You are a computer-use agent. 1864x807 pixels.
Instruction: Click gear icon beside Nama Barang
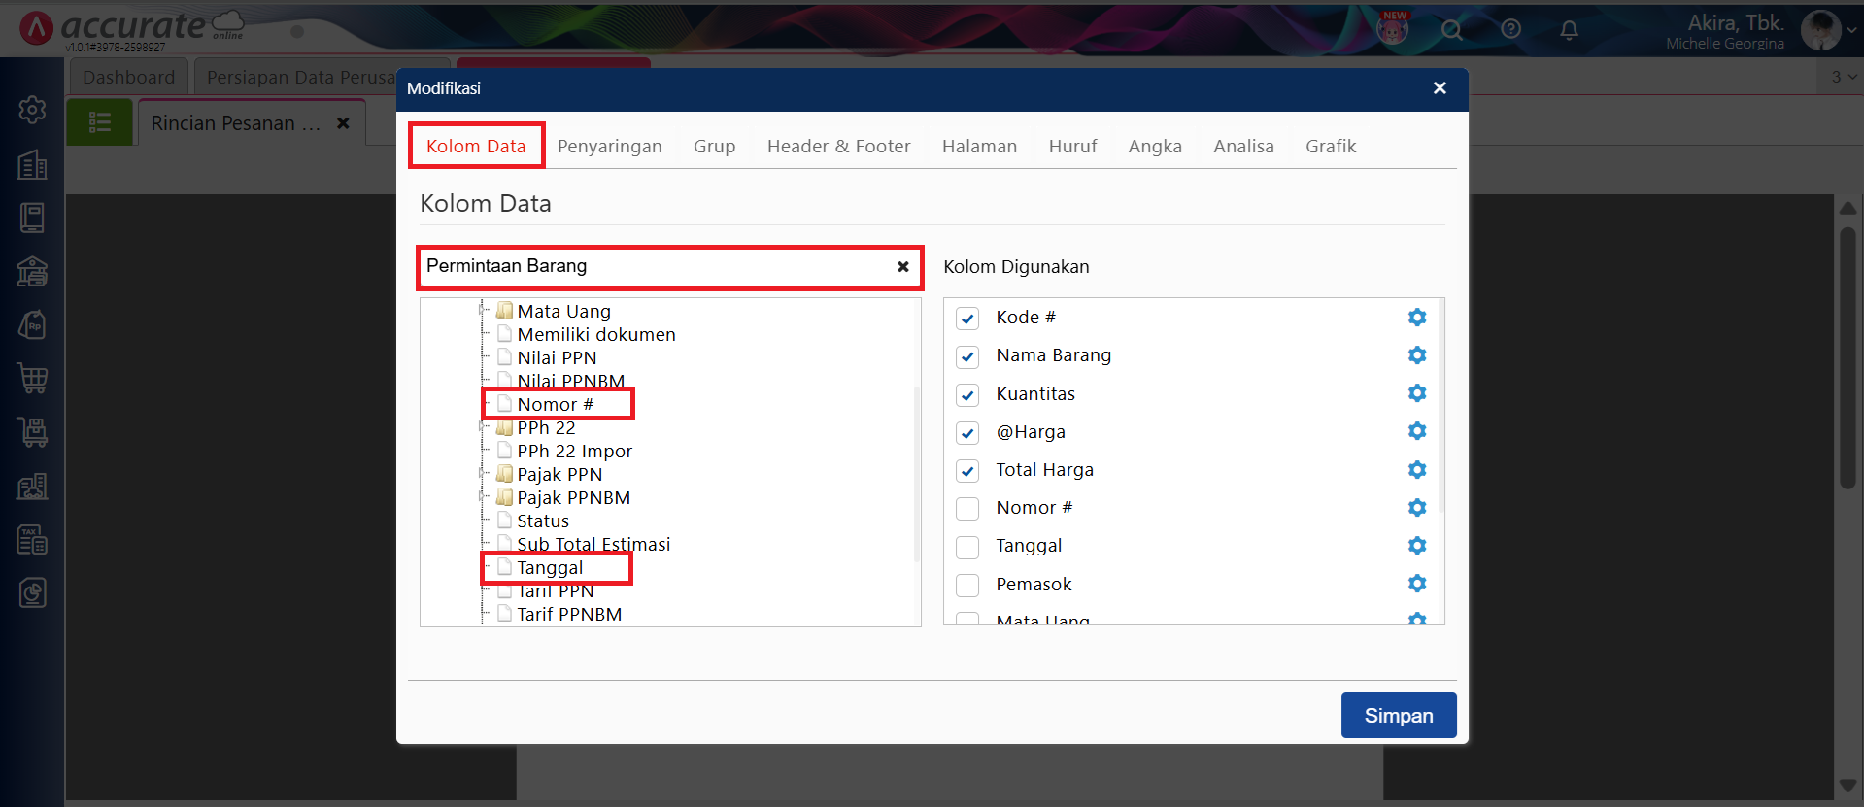1416,355
